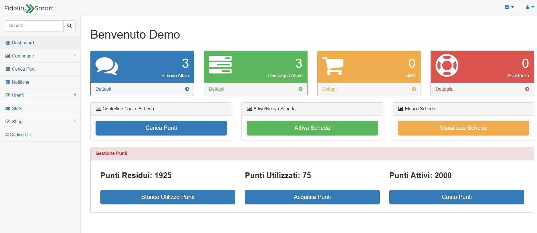Click the SMS shopping cart icon
The image size is (537, 233).
pyautogui.click(x=333, y=66)
